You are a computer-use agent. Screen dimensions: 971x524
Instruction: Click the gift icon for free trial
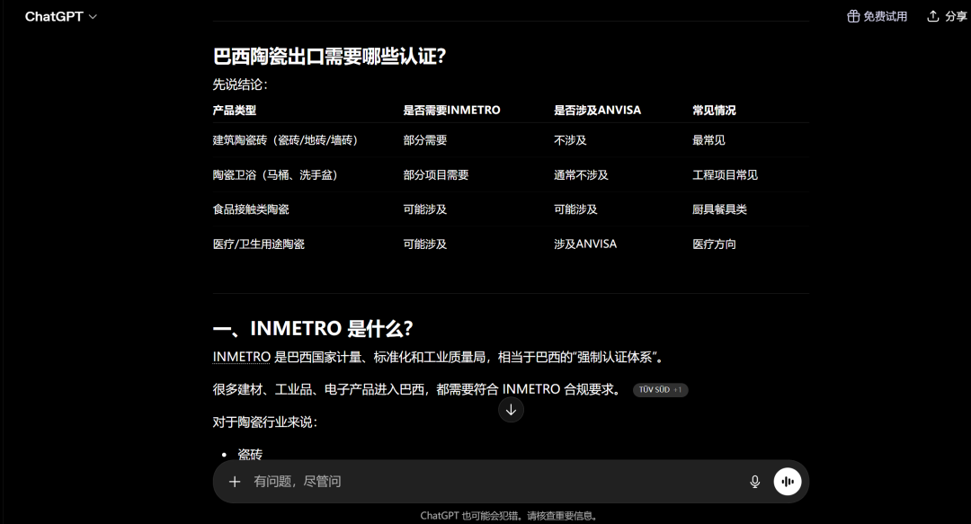click(x=853, y=16)
